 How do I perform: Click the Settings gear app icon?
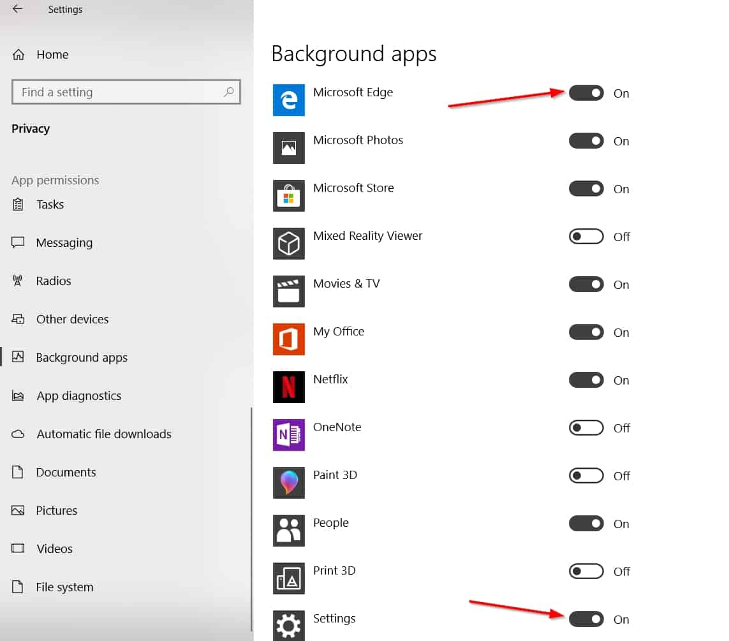tap(289, 626)
